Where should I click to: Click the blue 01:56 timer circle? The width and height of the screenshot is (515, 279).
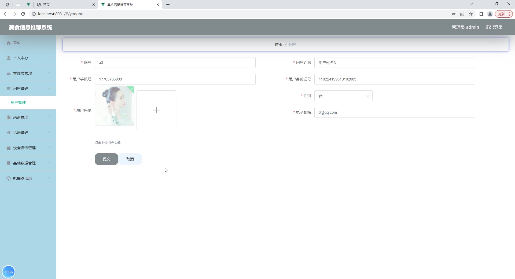pyautogui.click(x=8, y=272)
